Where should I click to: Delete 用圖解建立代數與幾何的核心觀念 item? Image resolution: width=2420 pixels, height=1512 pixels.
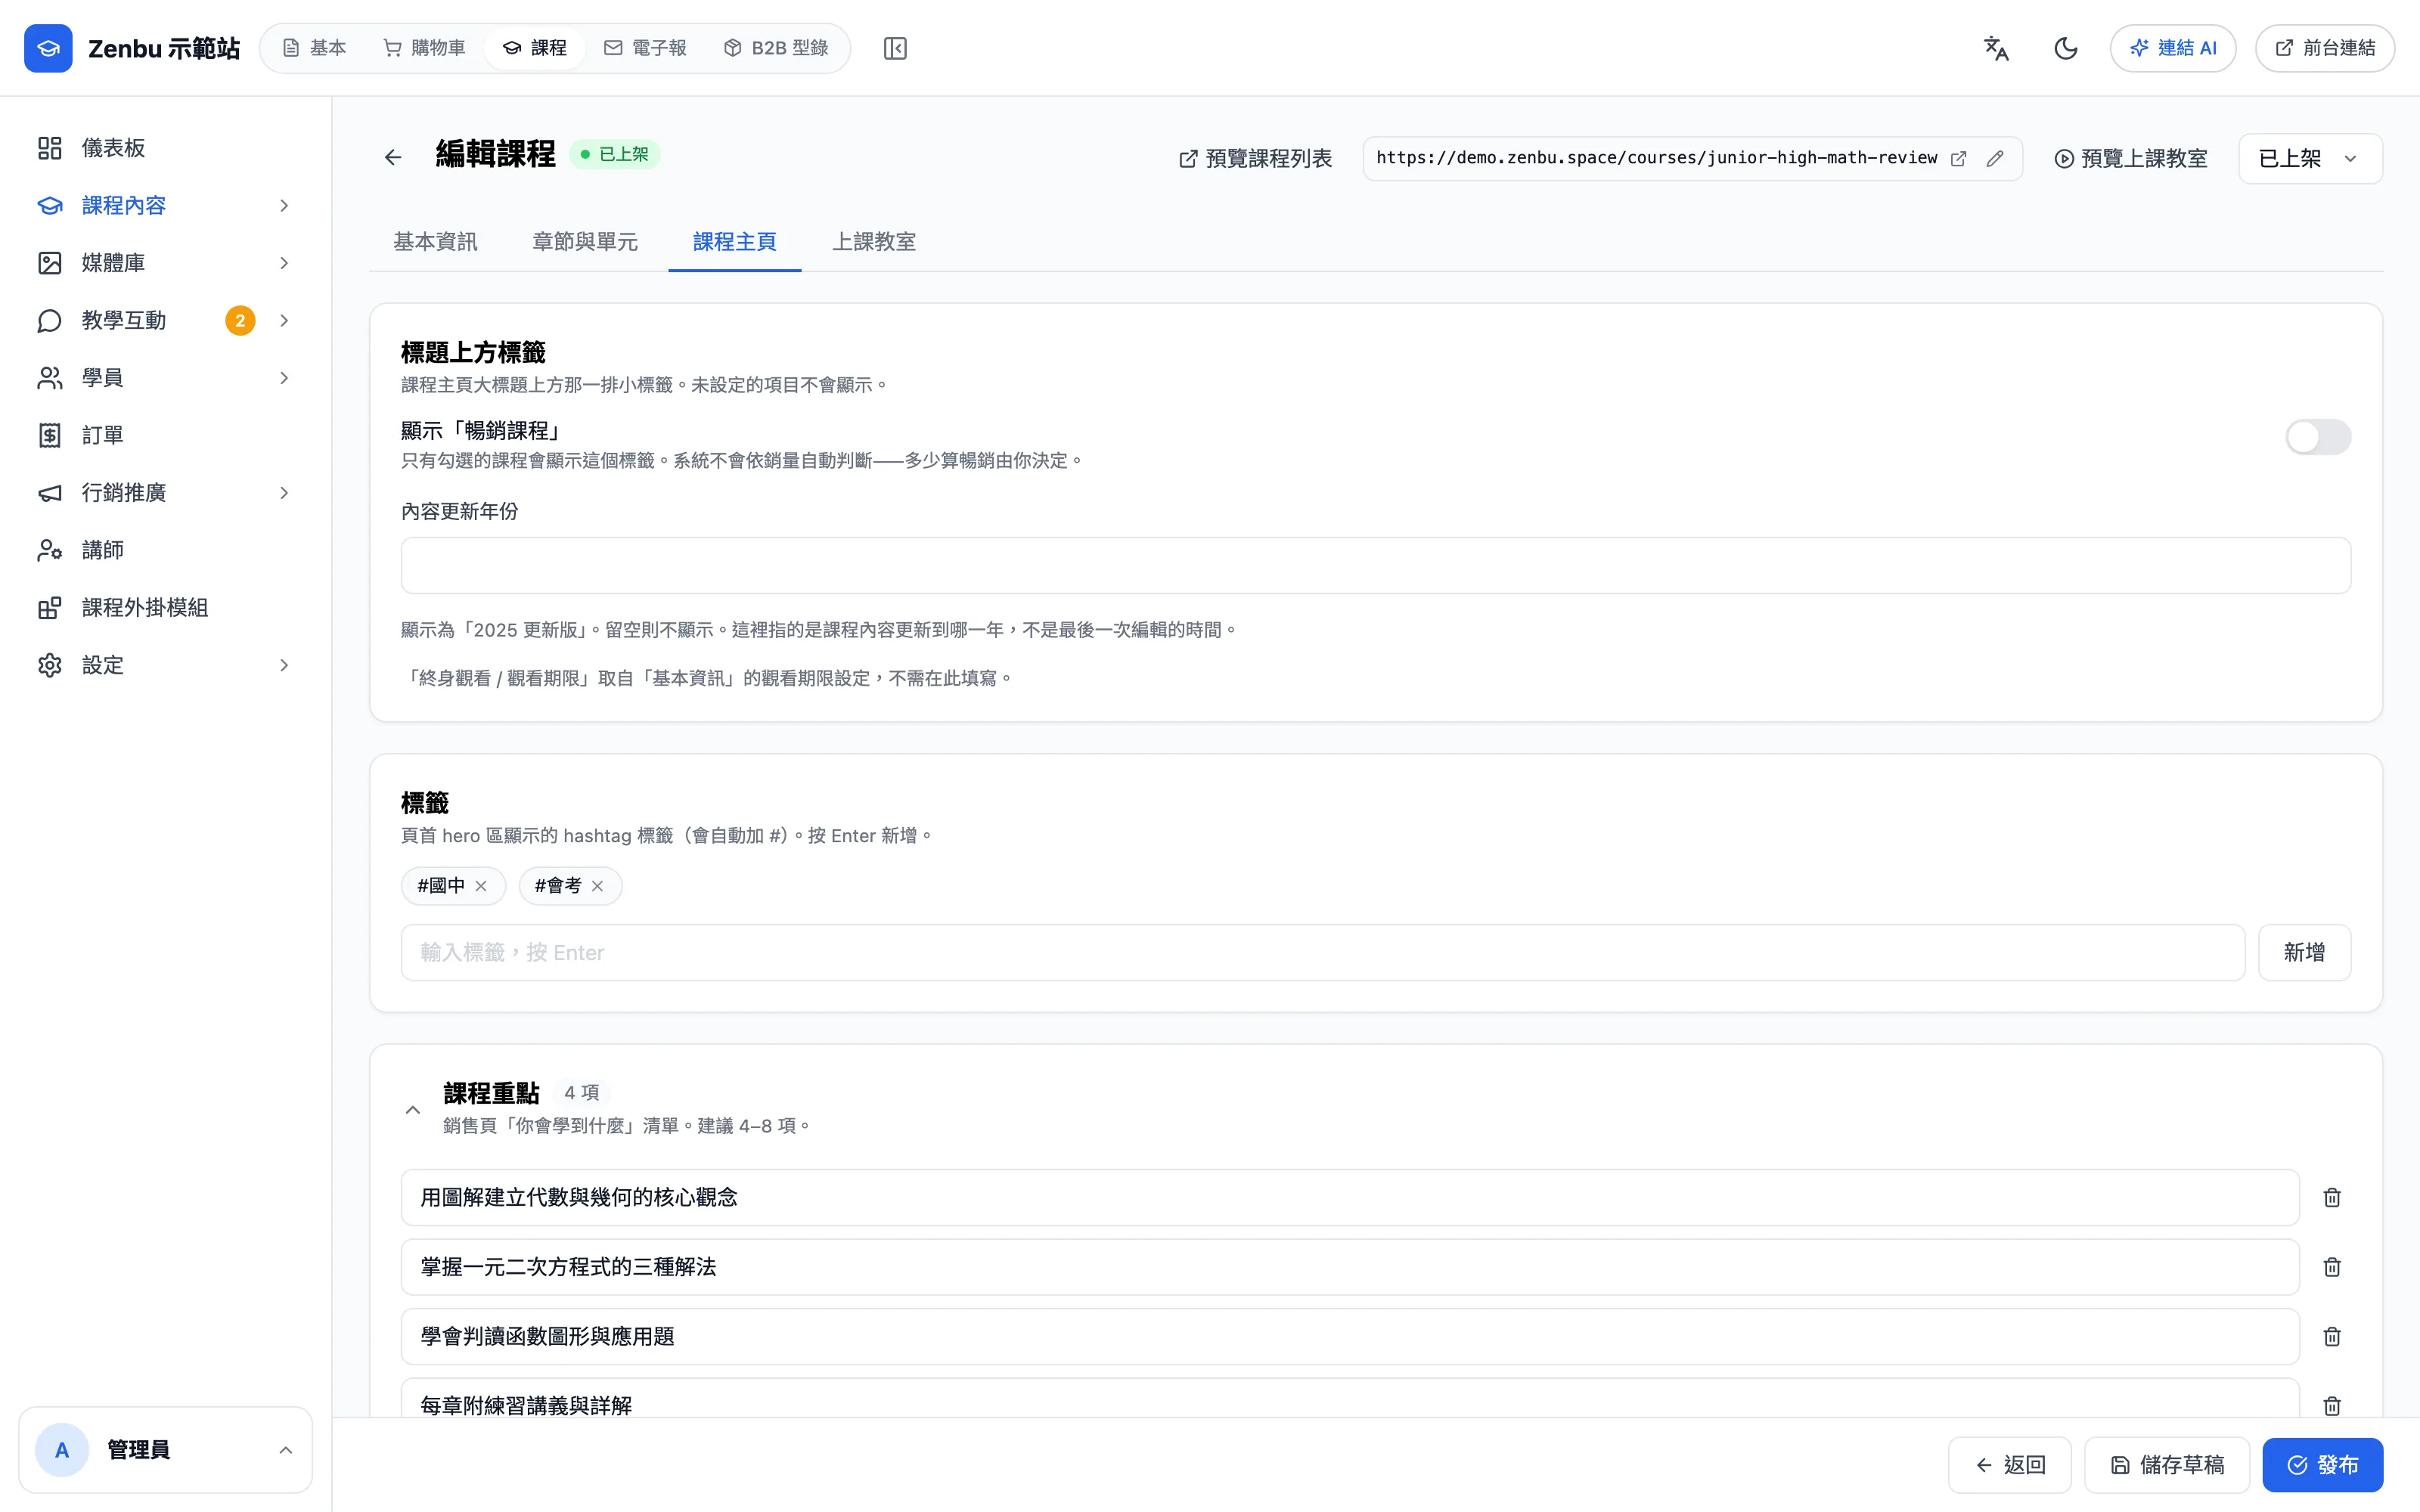tap(2332, 1197)
